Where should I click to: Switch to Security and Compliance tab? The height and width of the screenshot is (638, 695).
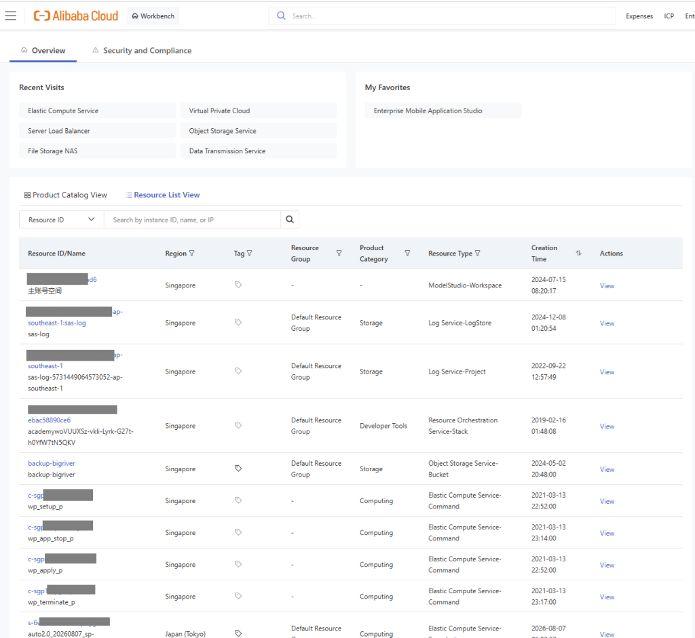[x=142, y=50]
